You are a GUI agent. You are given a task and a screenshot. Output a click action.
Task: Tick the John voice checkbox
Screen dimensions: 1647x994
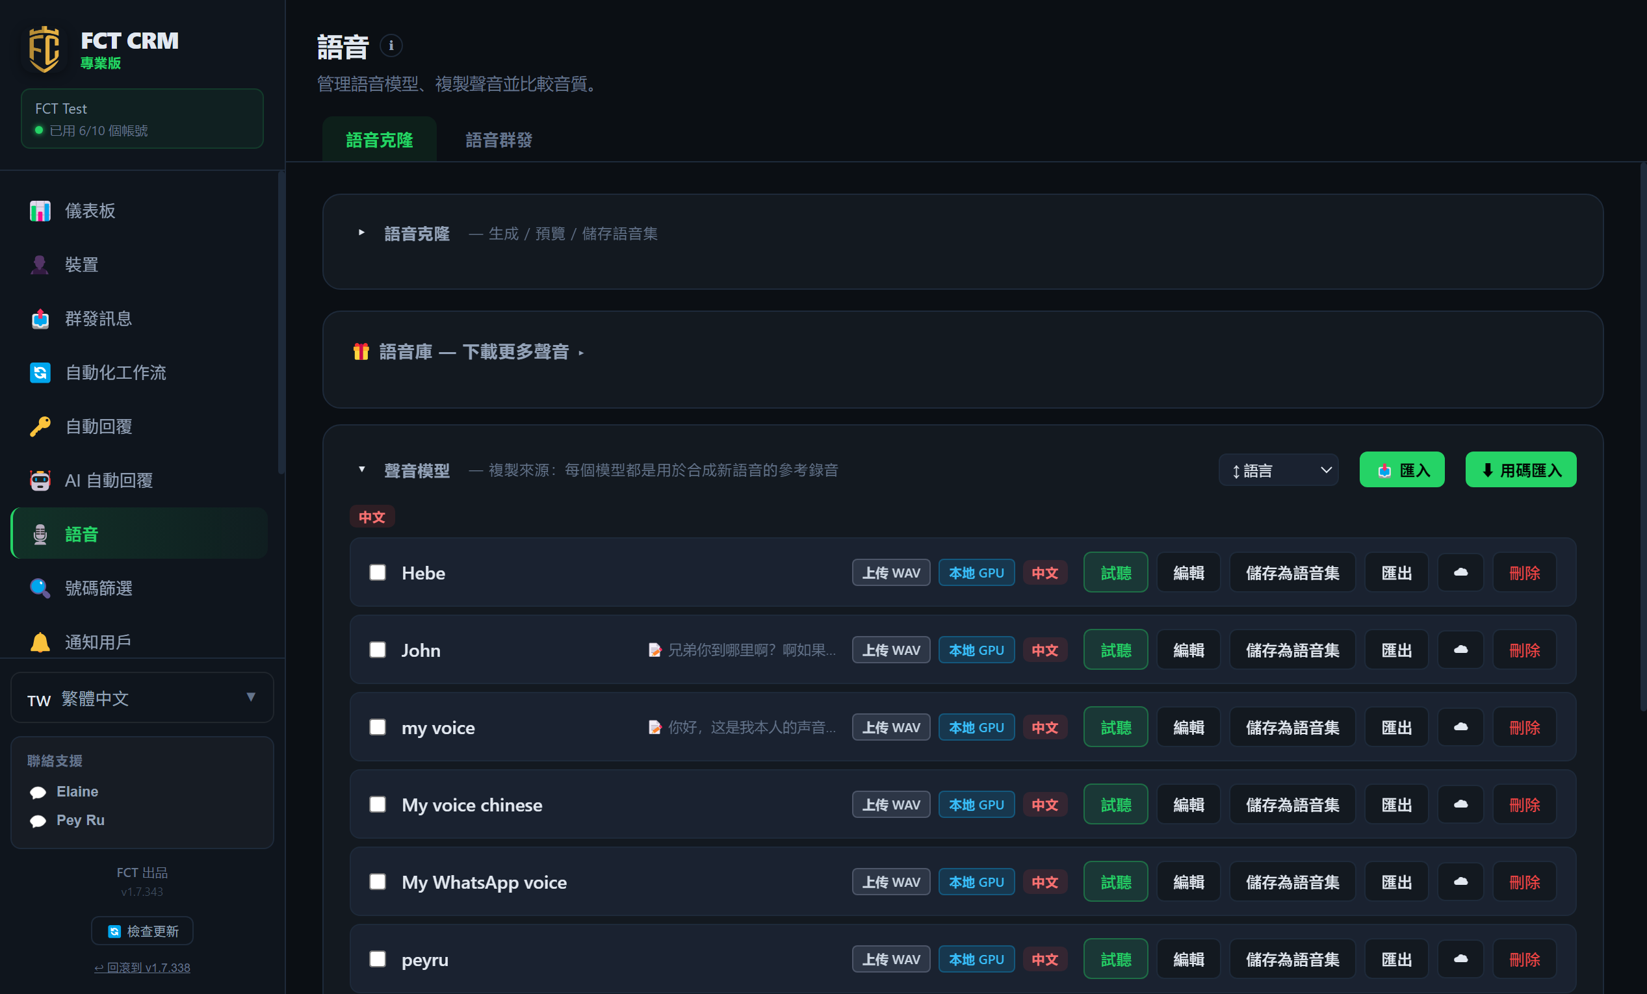click(378, 650)
